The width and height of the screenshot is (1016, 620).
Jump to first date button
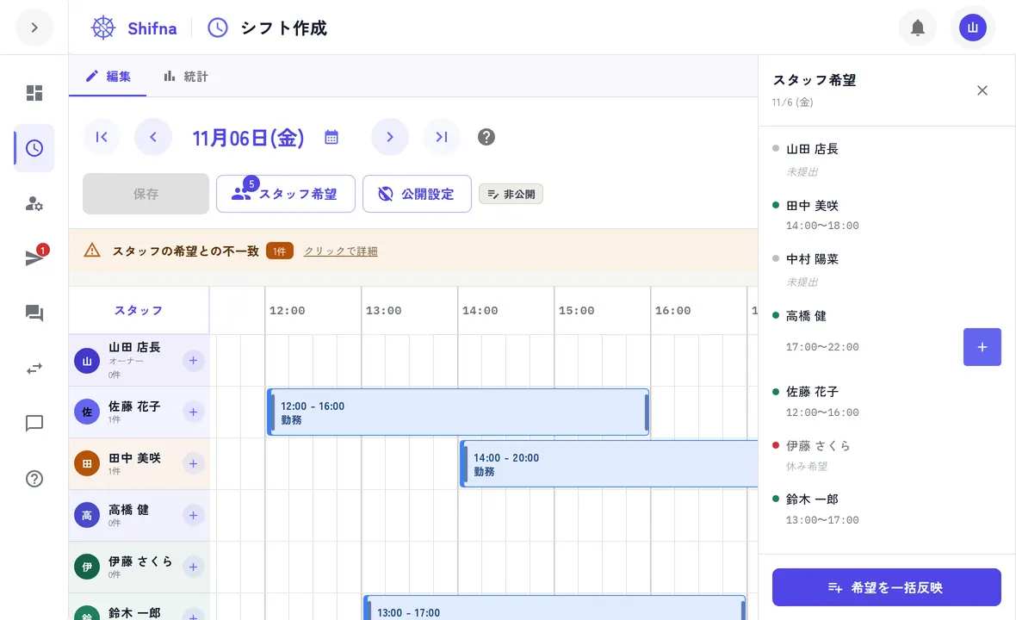pyautogui.click(x=101, y=137)
